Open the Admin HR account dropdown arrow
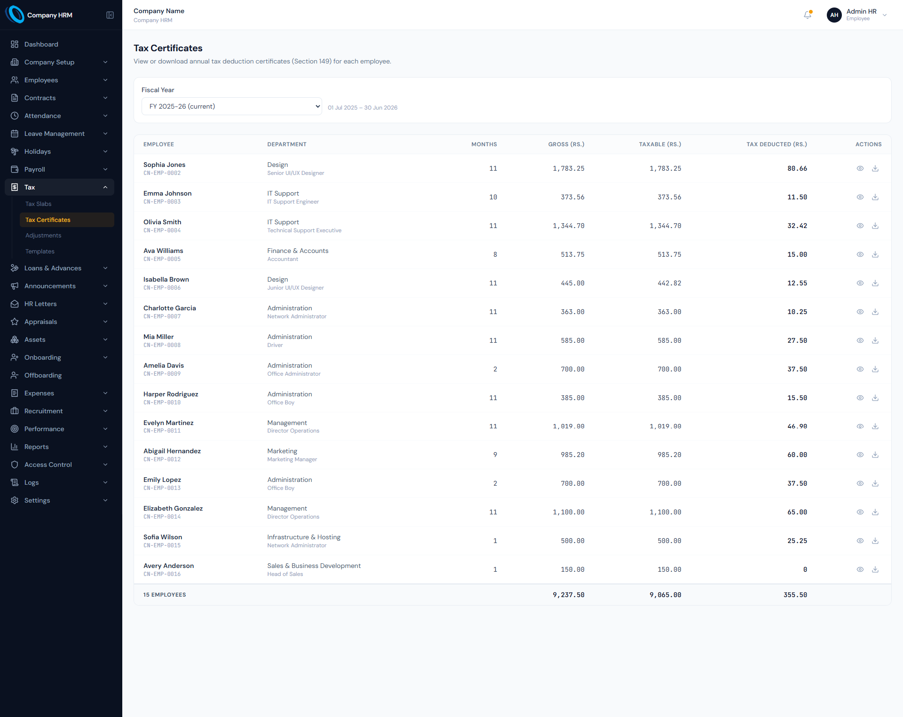903x717 pixels. point(885,15)
